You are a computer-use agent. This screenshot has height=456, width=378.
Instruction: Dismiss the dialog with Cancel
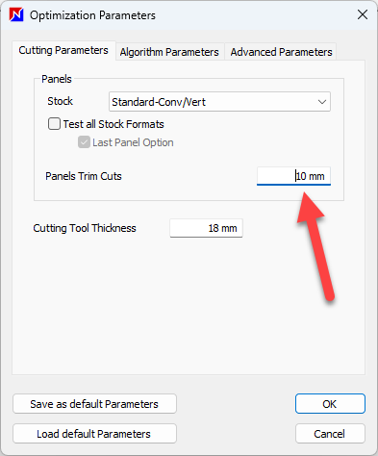point(330,434)
